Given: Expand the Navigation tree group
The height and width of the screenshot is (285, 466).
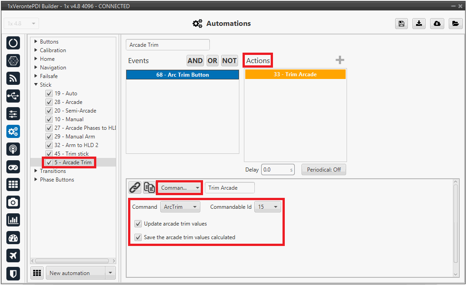Looking at the screenshot, I should [36, 68].
